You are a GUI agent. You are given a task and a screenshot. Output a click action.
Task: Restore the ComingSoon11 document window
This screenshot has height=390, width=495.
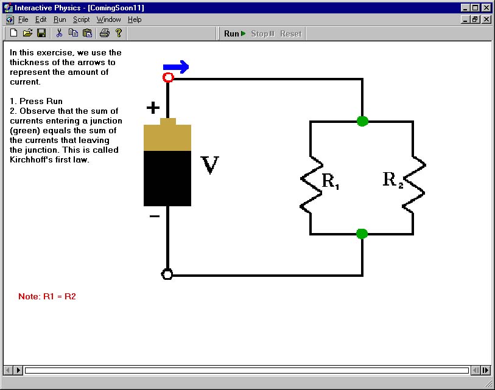tap(475, 19)
